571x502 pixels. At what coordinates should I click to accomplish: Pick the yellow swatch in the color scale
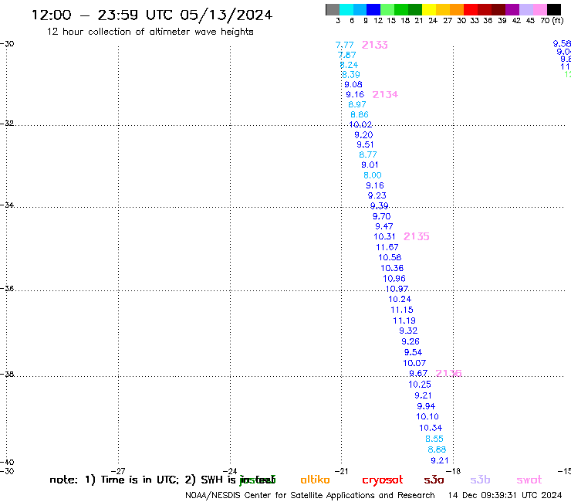[x=429, y=9]
